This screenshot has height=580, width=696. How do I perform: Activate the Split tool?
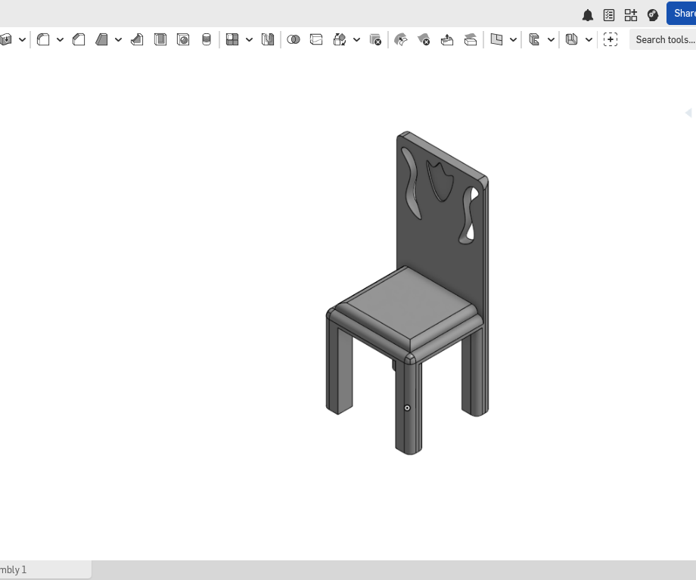(316, 39)
